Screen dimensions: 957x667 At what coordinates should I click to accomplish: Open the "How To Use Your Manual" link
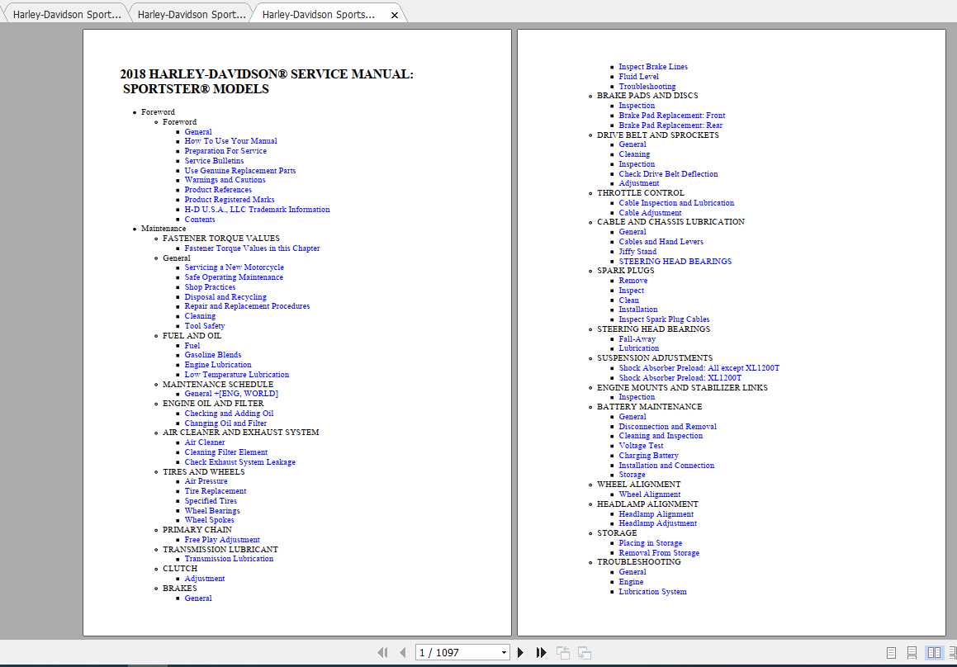[x=230, y=141]
